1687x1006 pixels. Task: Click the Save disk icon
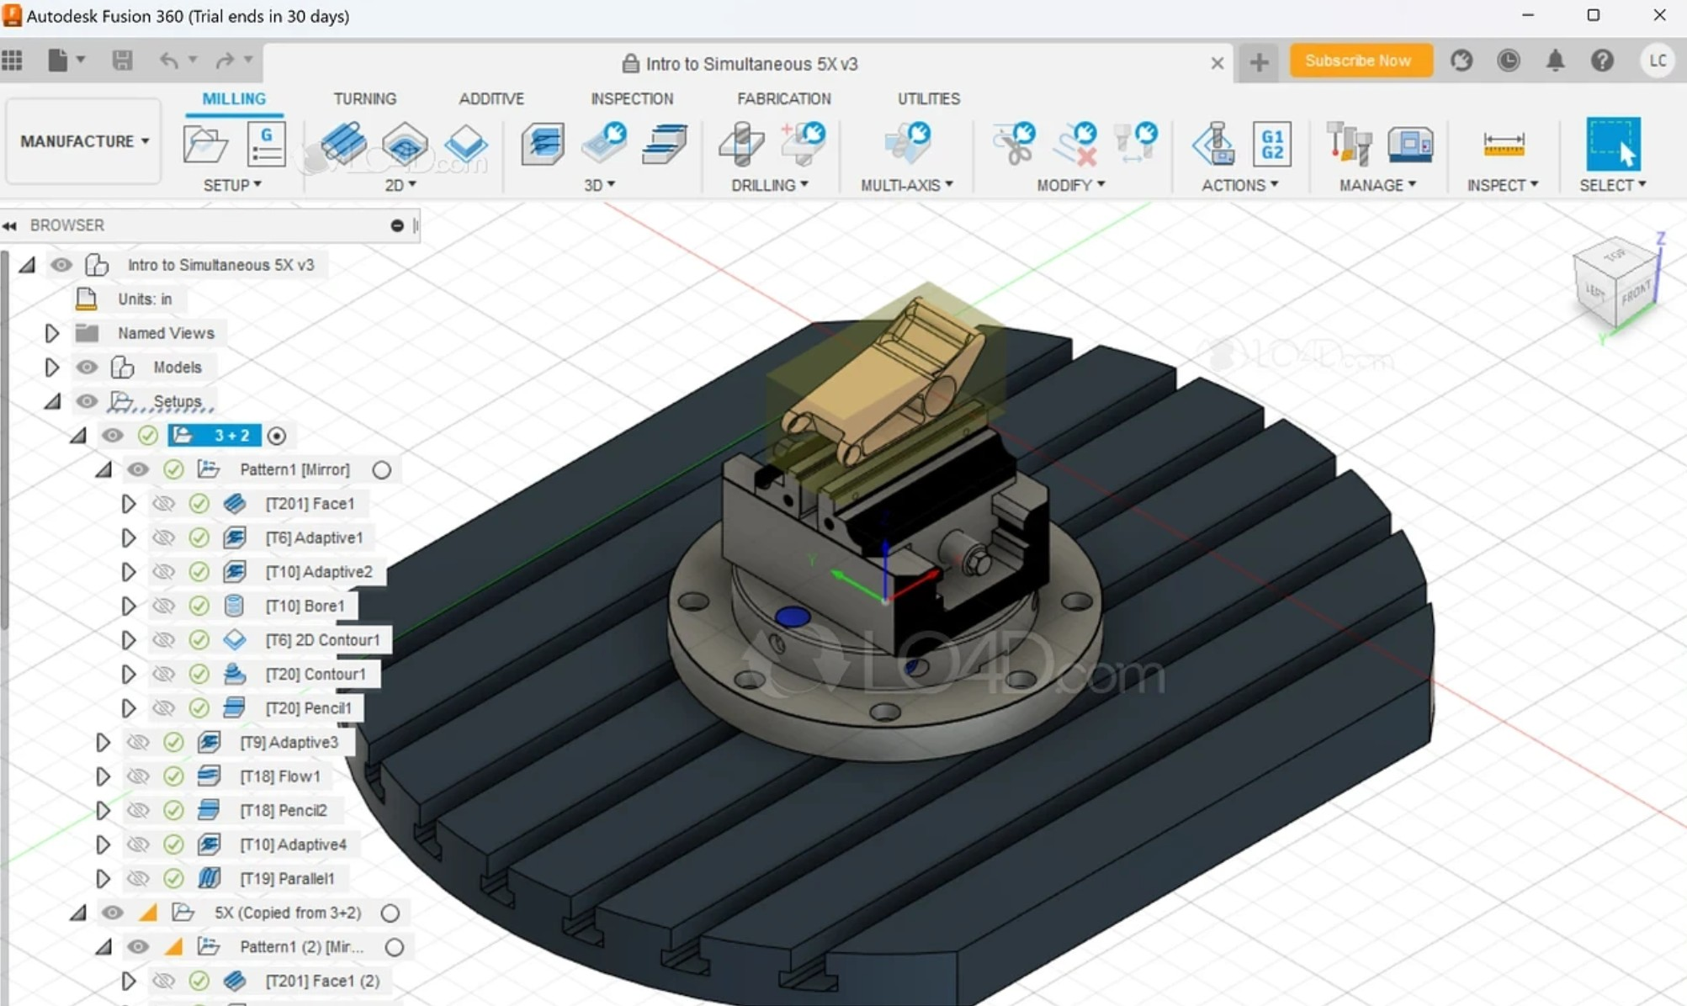coord(122,60)
